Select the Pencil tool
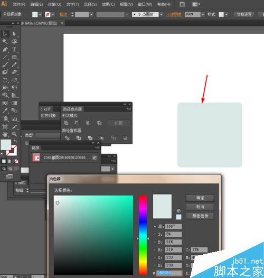This screenshot has width=264, height=278. 14,64
